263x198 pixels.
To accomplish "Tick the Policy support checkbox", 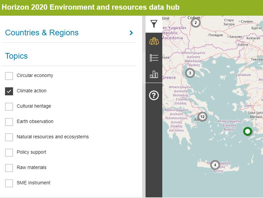I will click(x=9, y=153).
